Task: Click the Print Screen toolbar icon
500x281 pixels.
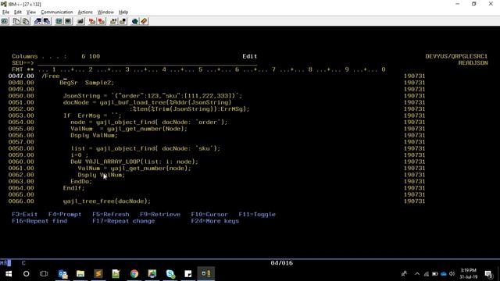Action: [5, 21]
